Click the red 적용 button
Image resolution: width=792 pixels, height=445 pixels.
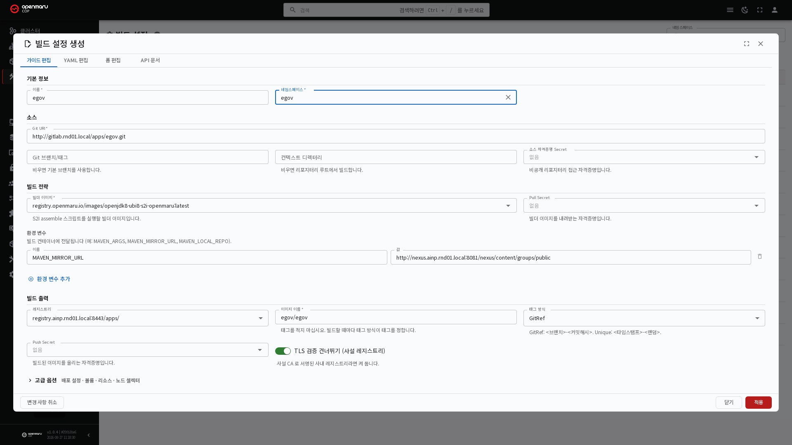tap(759, 403)
